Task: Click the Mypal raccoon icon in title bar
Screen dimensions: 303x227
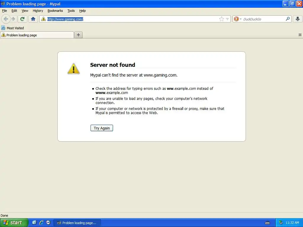Action: [x=3, y=4]
